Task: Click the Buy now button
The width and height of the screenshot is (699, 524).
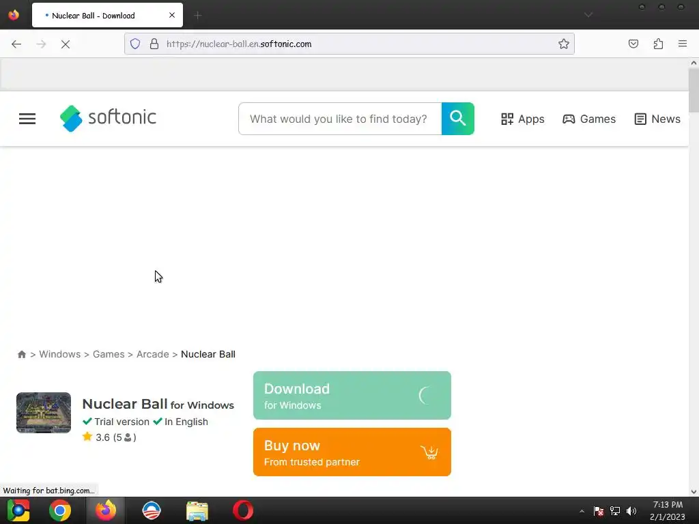Action: pyautogui.click(x=352, y=452)
